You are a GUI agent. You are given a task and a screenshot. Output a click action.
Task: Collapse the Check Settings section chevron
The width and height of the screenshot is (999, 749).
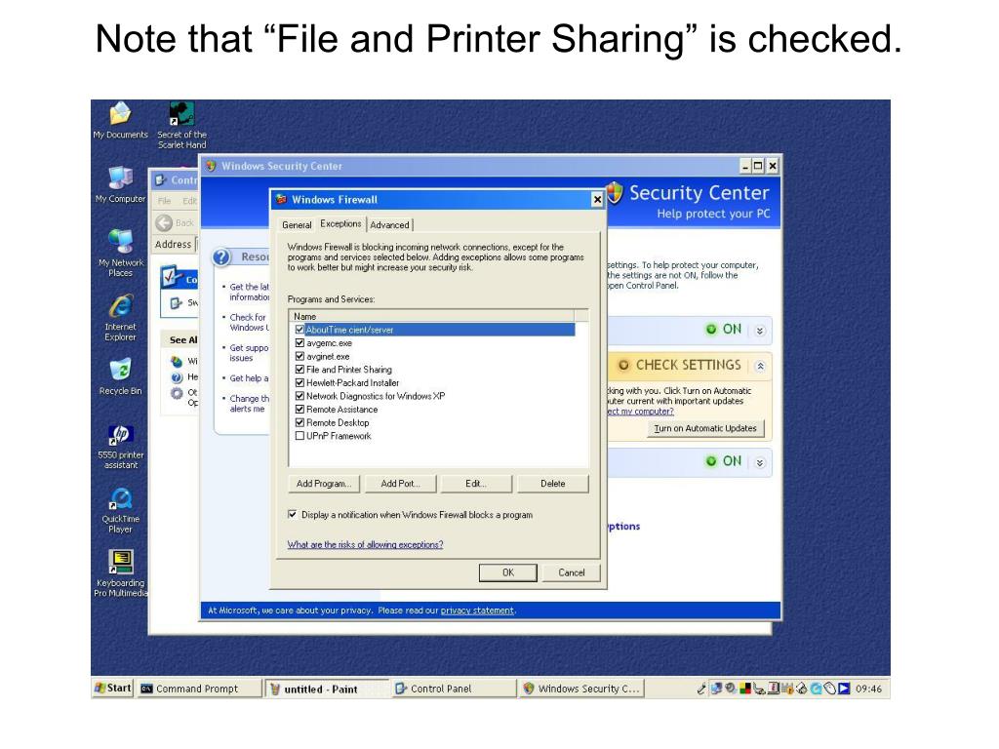click(759, 367)
